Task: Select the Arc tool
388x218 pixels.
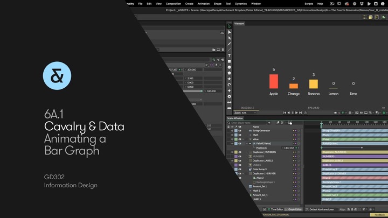Action: (230, 85)
